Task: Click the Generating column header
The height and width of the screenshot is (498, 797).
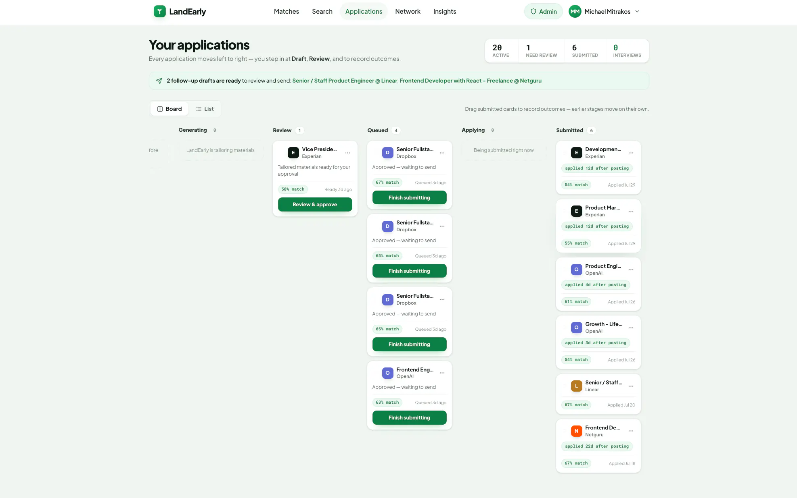Action: [x=192, y=130]
